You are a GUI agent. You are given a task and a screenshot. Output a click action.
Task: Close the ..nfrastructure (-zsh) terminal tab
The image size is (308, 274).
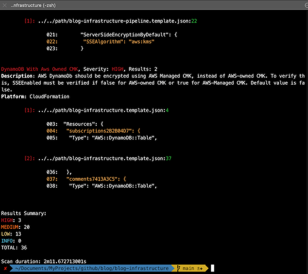(x=5, y=5)
